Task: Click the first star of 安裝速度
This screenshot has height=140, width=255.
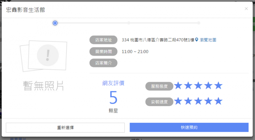Action: click(178, 101)
